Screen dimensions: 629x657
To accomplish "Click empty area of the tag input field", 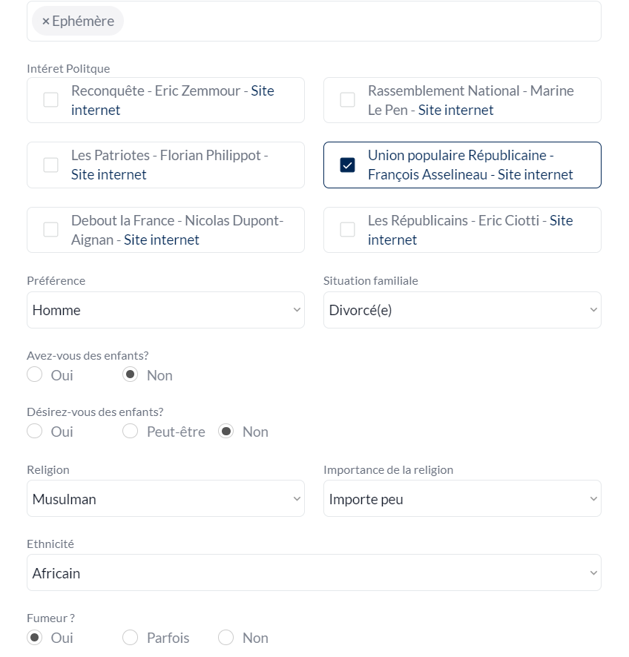I will [x=360, y=21].
